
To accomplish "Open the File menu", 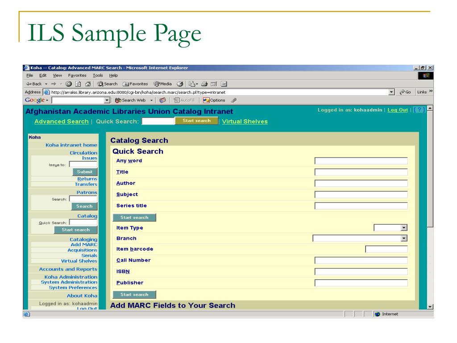I will coord(29,75).
